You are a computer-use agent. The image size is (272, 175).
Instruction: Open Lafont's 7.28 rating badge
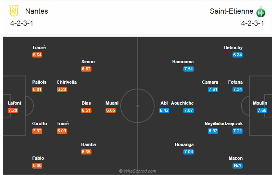point(12,110)
